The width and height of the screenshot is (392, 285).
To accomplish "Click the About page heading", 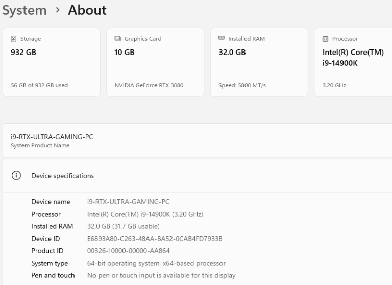I will [87, 10].
